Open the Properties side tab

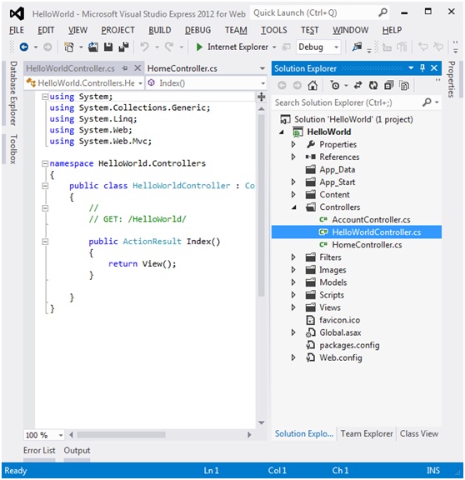click(x=451, y=79)
